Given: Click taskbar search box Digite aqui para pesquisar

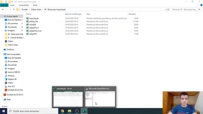Looking at the screenshot, I should [33, 111].
